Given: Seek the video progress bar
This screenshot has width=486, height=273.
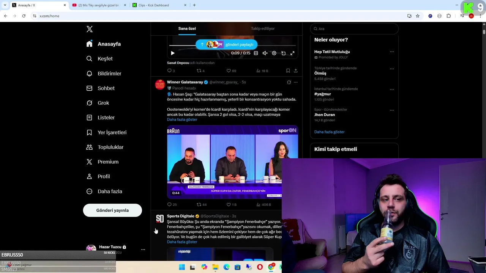Looking at the screenshot, I should pos(232,45).
